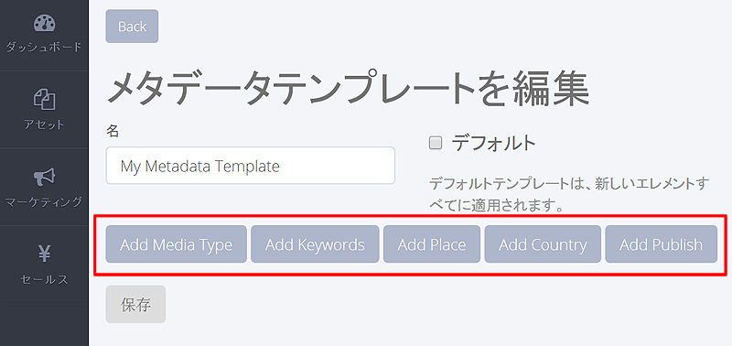
Task: Open the sales yen icon
Action: [44, 254]
